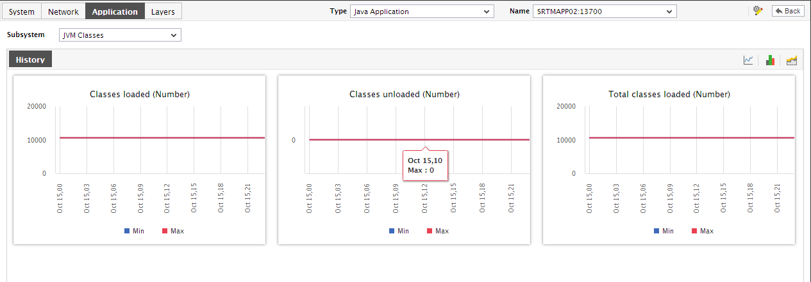Screen dimensions: 811x282
Task: Toggle Max legend in Classes loaded chart
Action: (172, 231)
